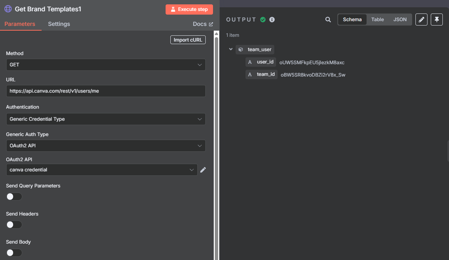Open the Docs link
The width and height of the screenshot is (449, 260).
tap(203, 24)
